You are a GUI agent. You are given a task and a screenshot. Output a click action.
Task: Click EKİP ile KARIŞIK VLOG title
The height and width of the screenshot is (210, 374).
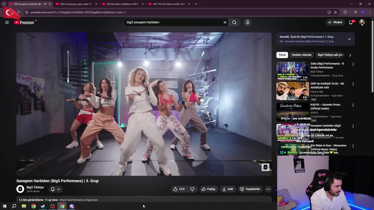click(327, 85)
